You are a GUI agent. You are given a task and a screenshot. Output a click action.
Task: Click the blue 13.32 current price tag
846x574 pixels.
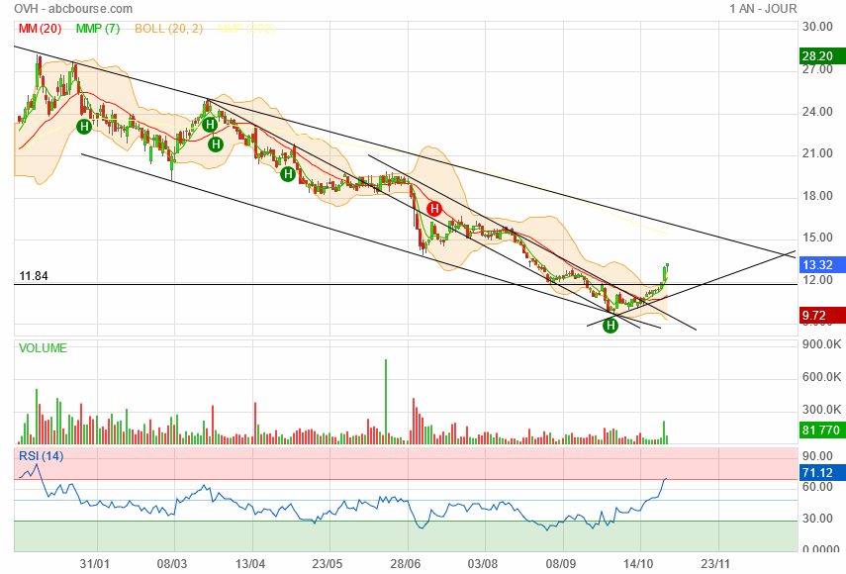click(x=822, y=265)
